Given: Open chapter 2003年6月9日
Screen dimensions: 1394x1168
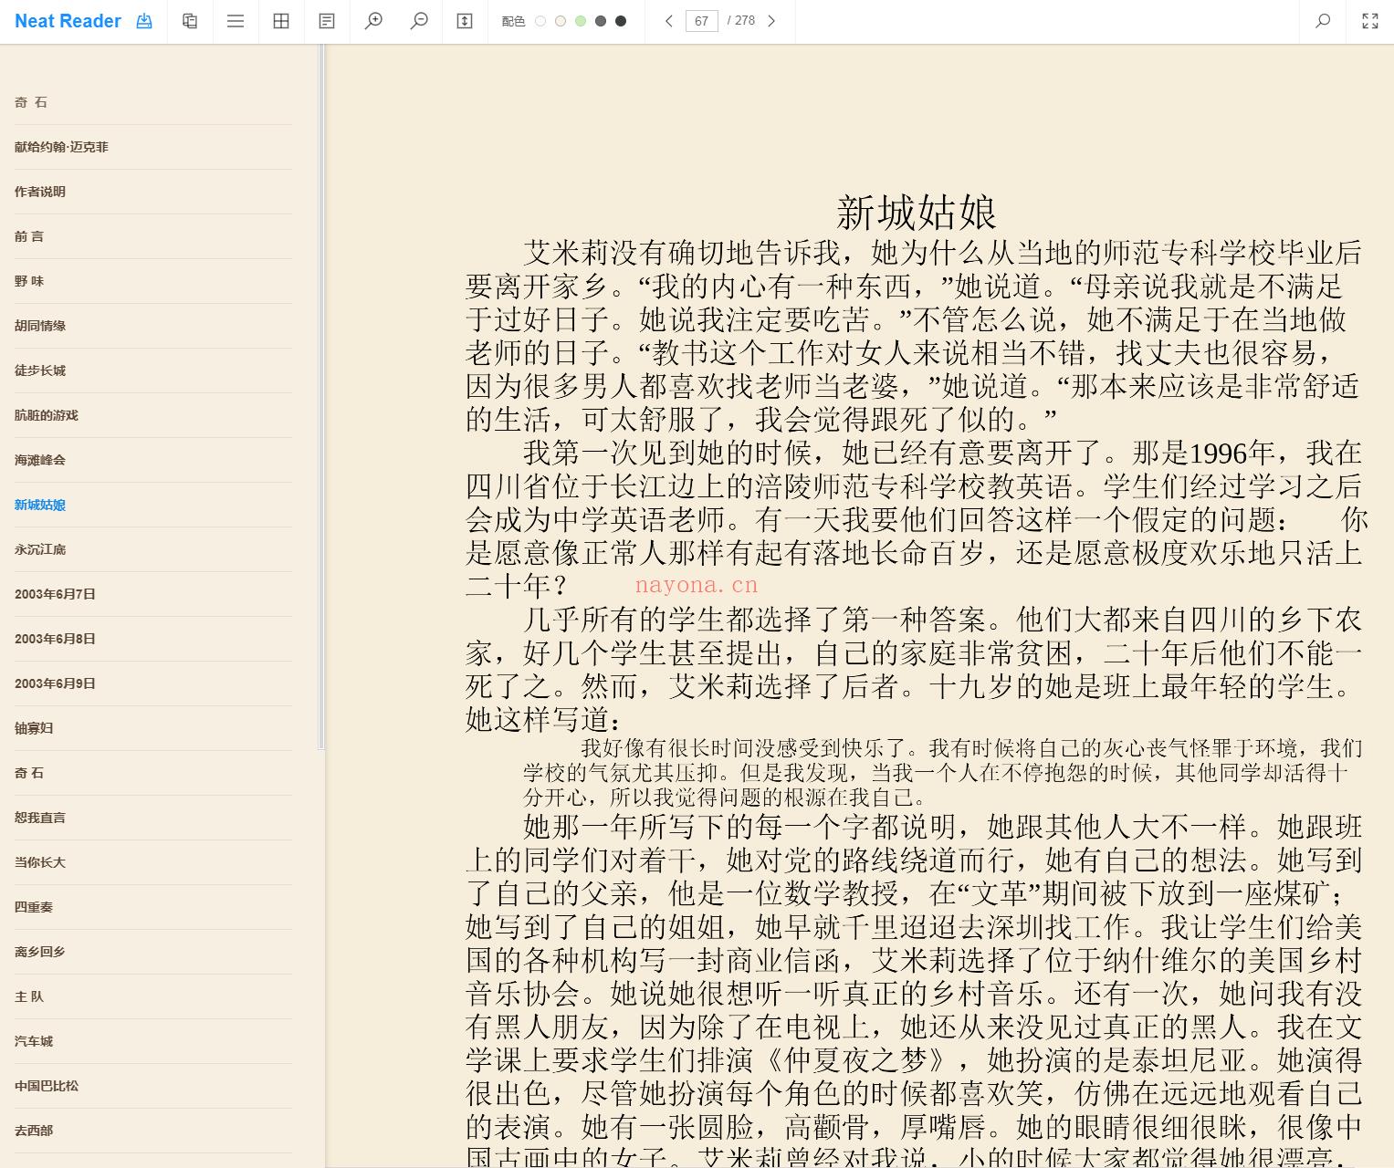Looking at the screenshot, I should tap(55, 683).
